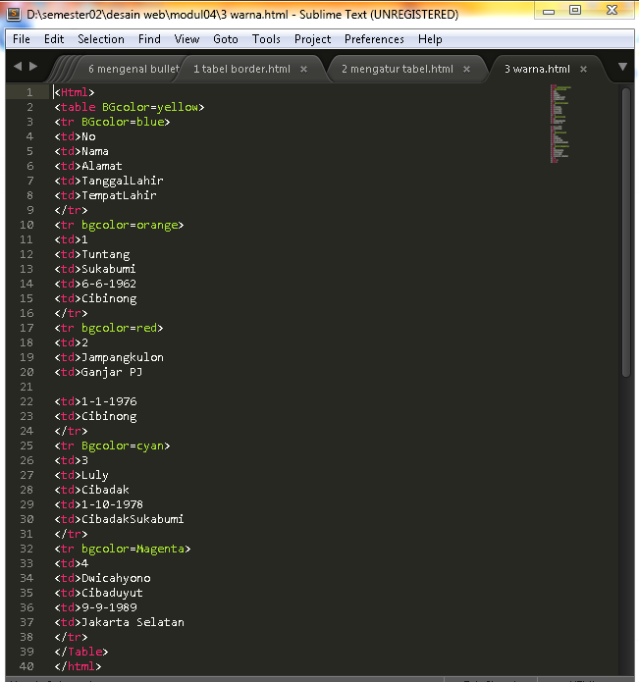
Task: Open the Help menu
Action: click(430, 39)
